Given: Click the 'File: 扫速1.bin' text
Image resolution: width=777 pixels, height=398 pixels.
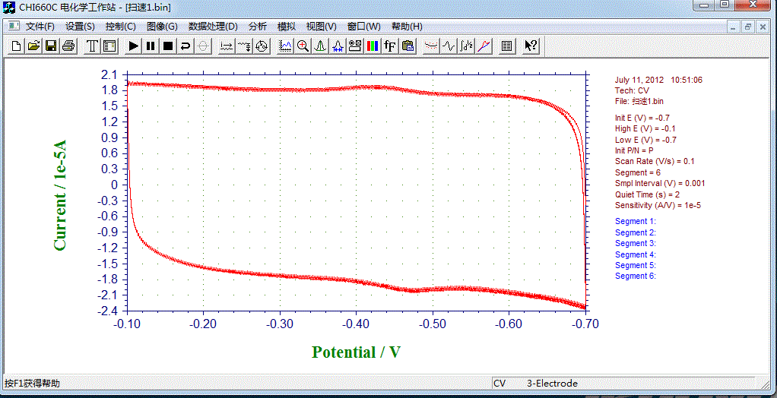Looking at the screenshot, I should [x=639, y=102].
